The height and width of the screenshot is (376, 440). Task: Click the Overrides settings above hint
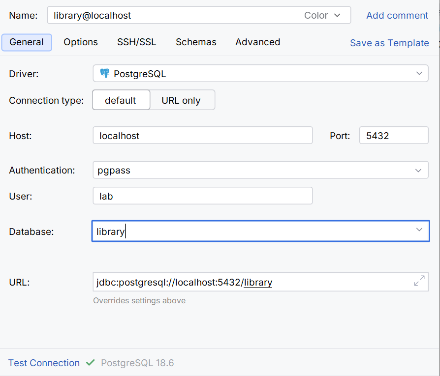[139, 300]
